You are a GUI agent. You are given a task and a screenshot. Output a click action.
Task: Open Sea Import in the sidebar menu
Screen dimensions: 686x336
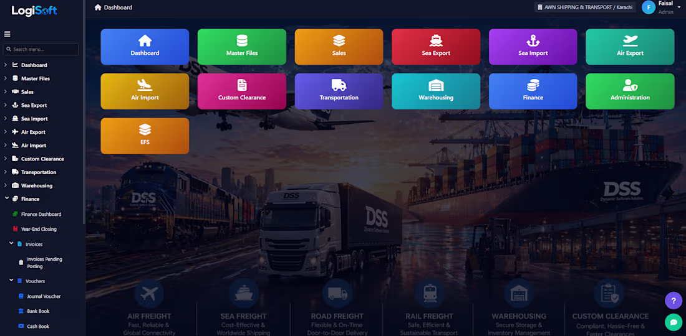[34, 119]
